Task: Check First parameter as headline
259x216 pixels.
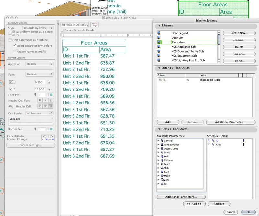Action: tap(10, 40)
